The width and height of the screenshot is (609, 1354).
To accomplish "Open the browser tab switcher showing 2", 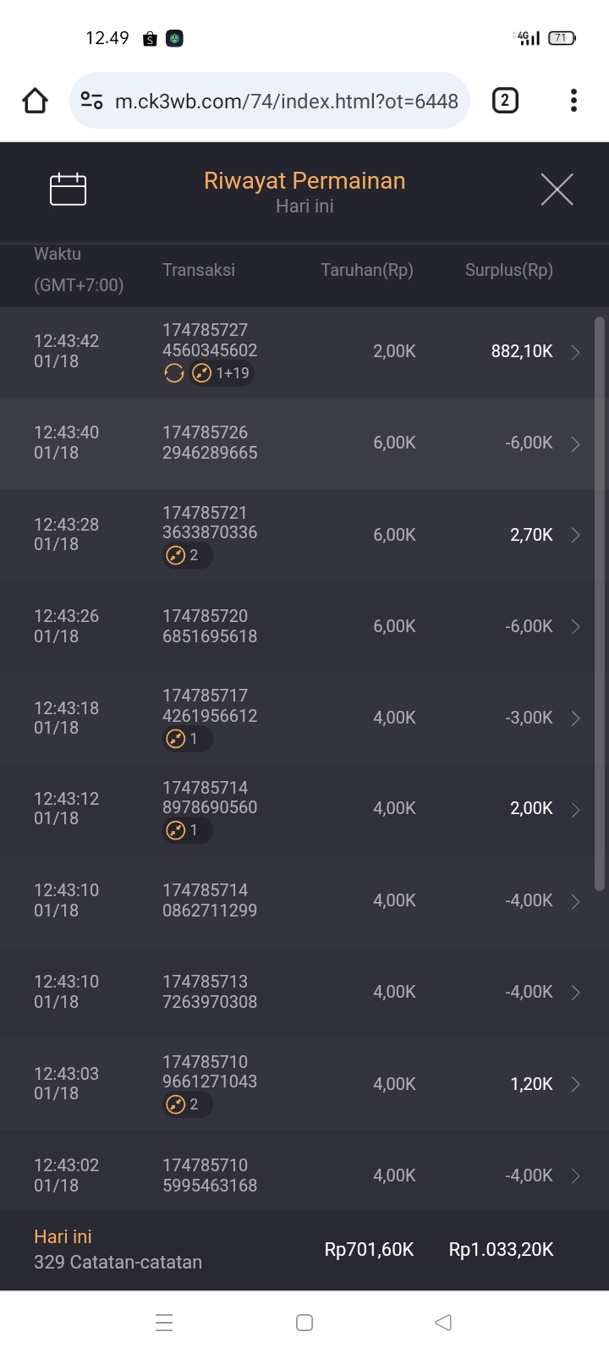I will pos(505,101).
